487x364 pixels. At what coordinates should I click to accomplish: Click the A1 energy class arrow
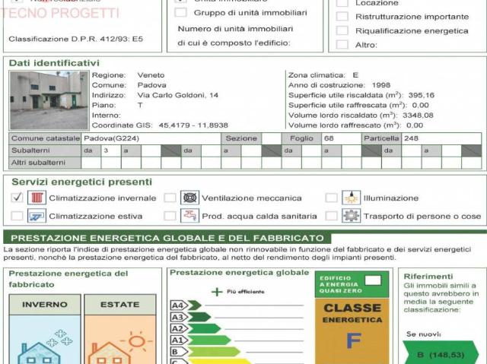tap(201, 340)
